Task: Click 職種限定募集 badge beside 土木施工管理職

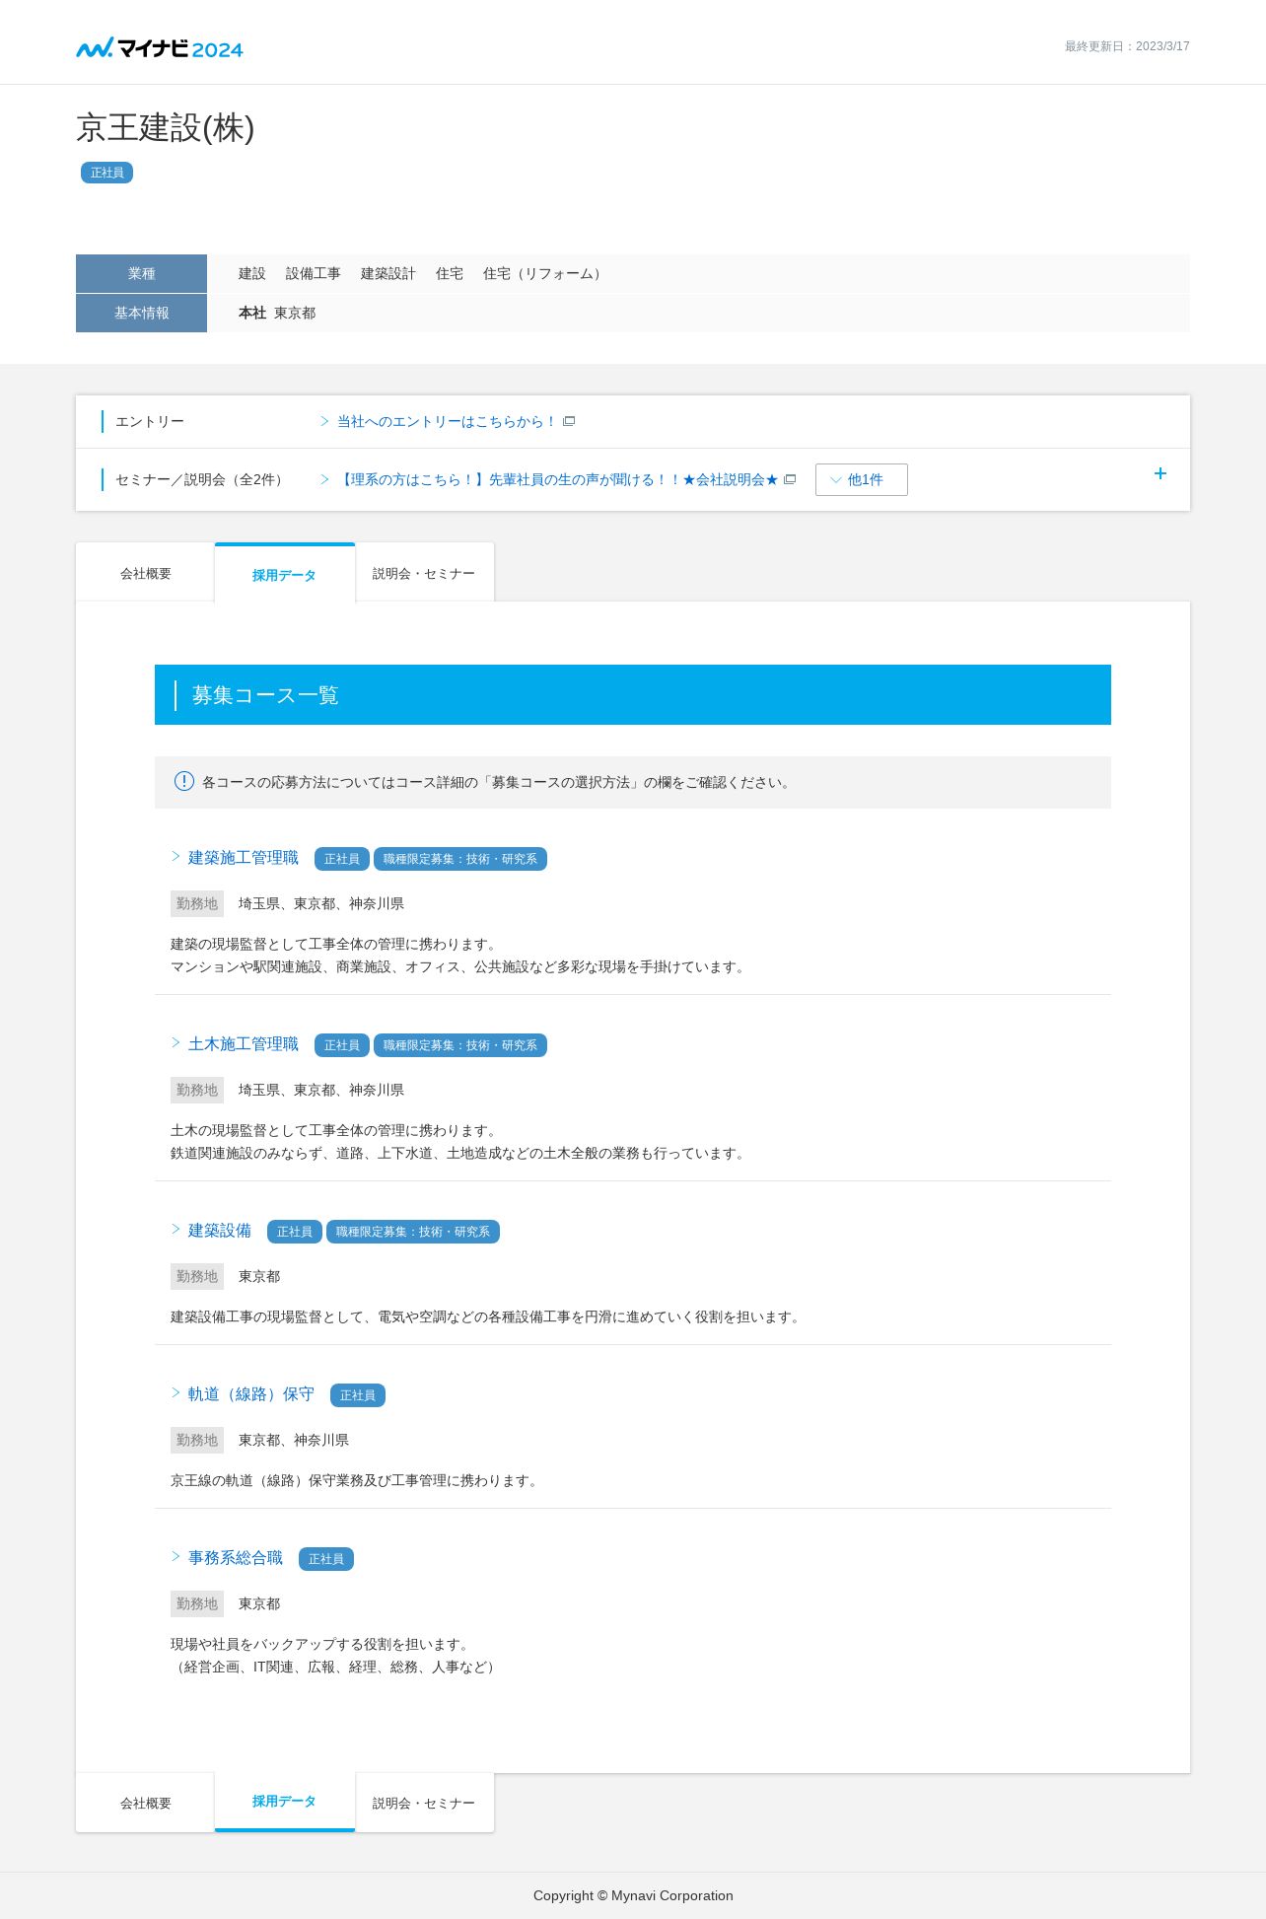Action: (460, 1045)
